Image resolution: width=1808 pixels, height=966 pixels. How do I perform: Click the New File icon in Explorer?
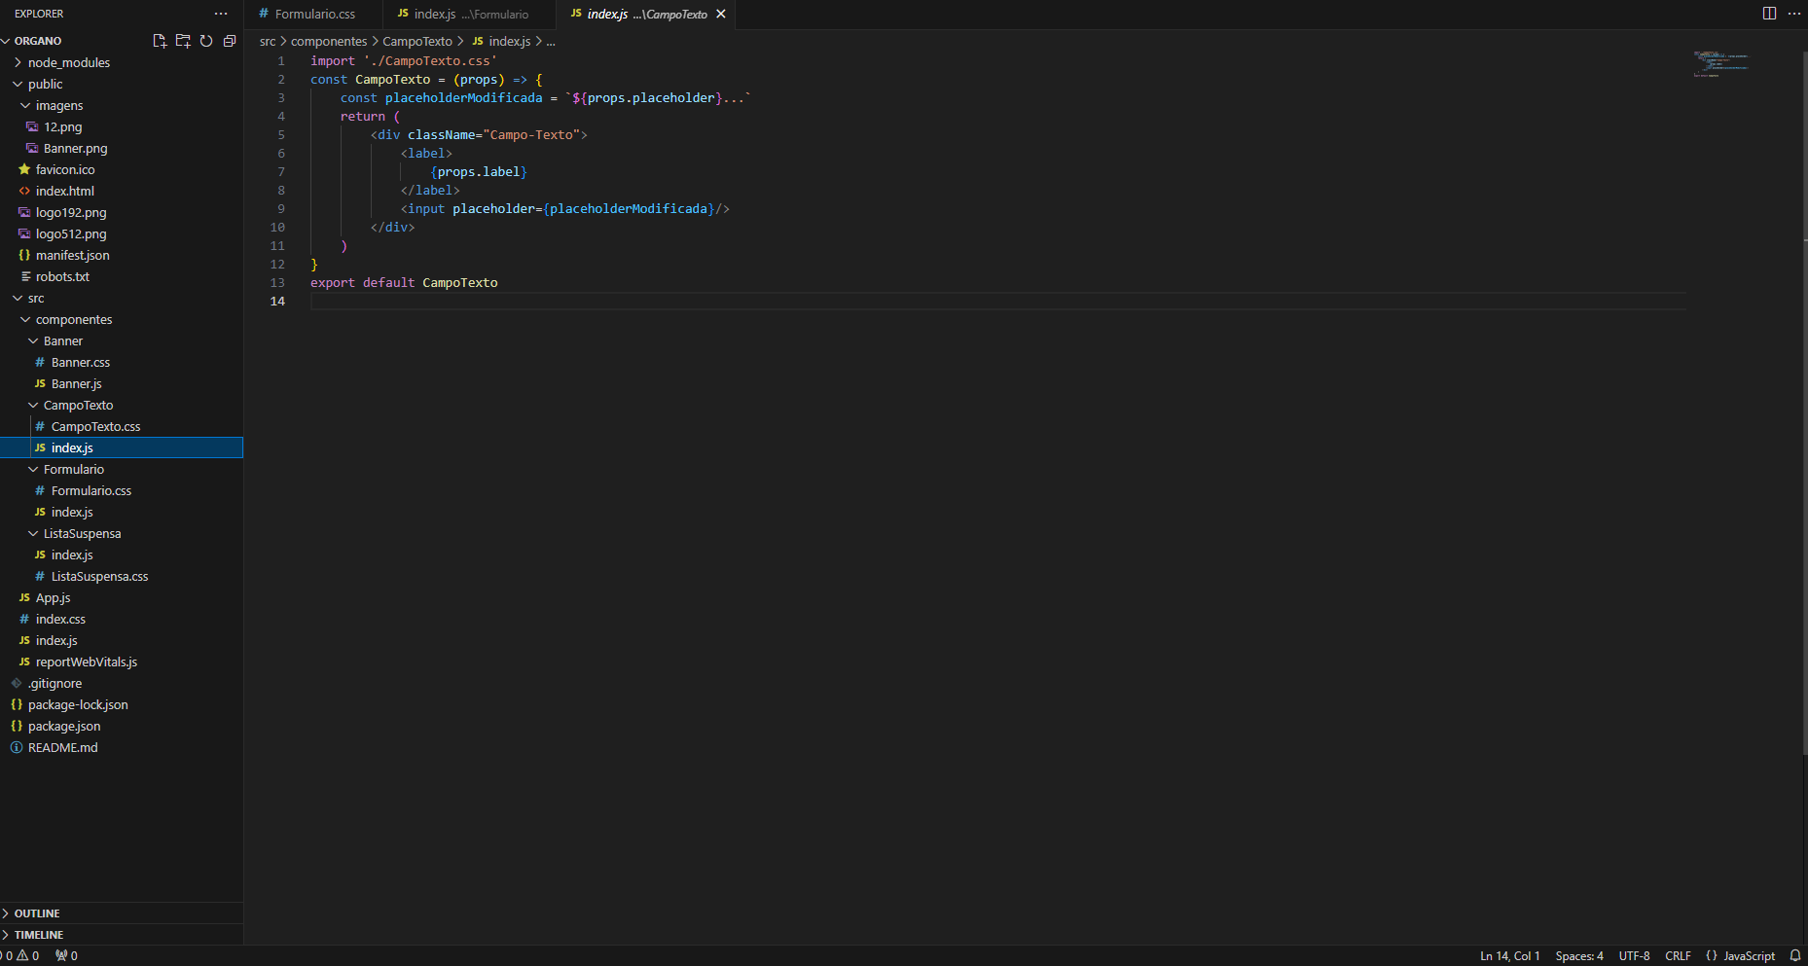(160, 41)
